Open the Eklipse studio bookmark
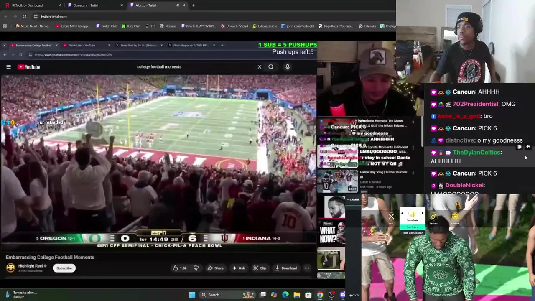Viewport: 535px width, 301px height. tap(265, 26)
